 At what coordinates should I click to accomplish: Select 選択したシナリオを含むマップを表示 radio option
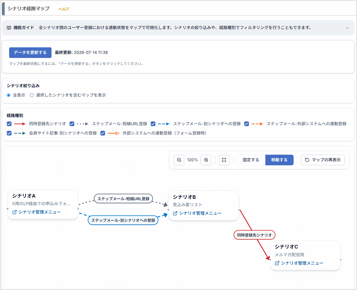coord(32,95)
